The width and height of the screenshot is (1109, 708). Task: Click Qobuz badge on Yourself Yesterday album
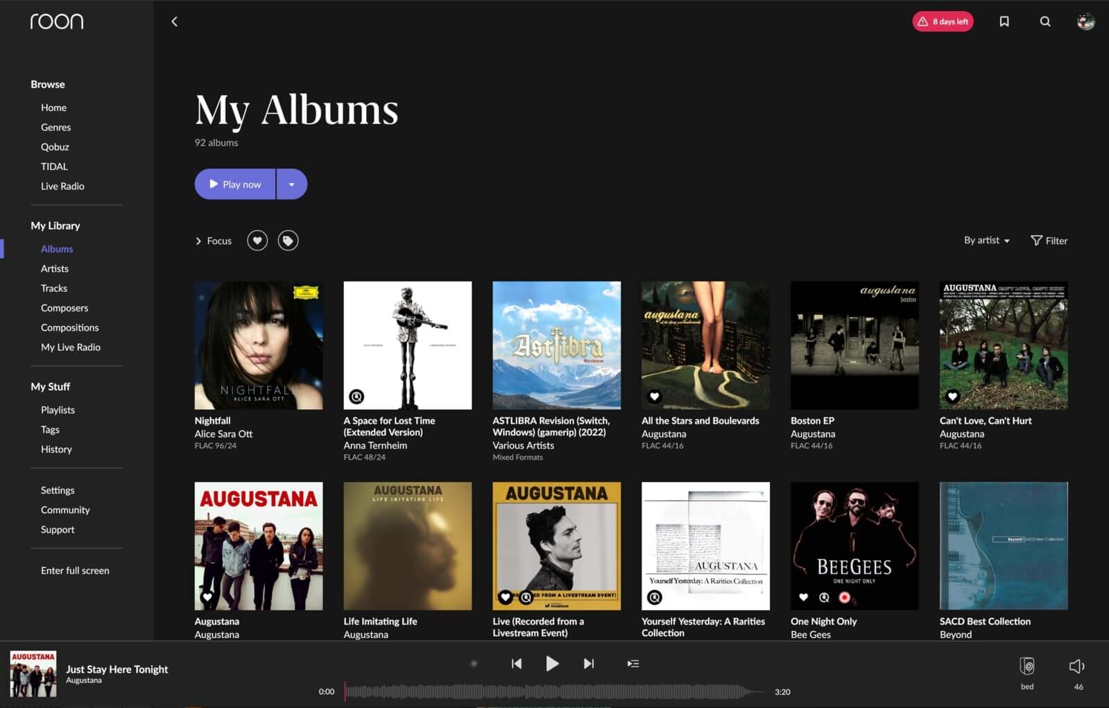click(x=654, y=597)
